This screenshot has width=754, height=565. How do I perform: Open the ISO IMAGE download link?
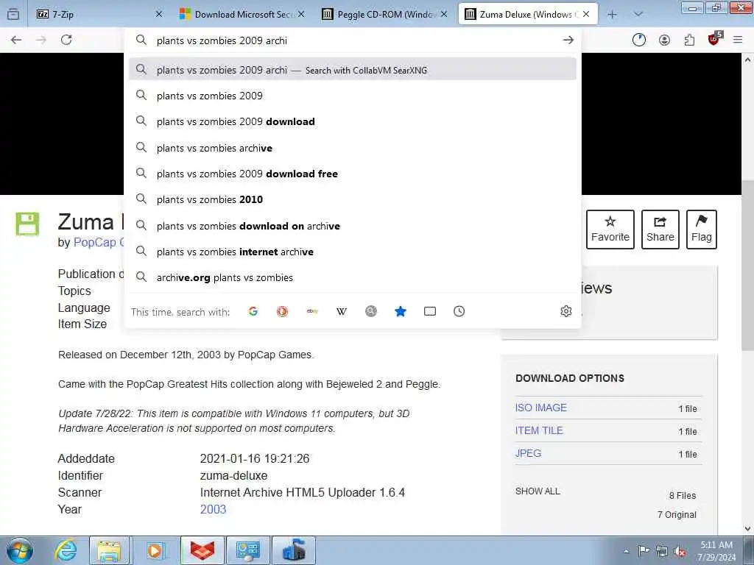(541, 408)
